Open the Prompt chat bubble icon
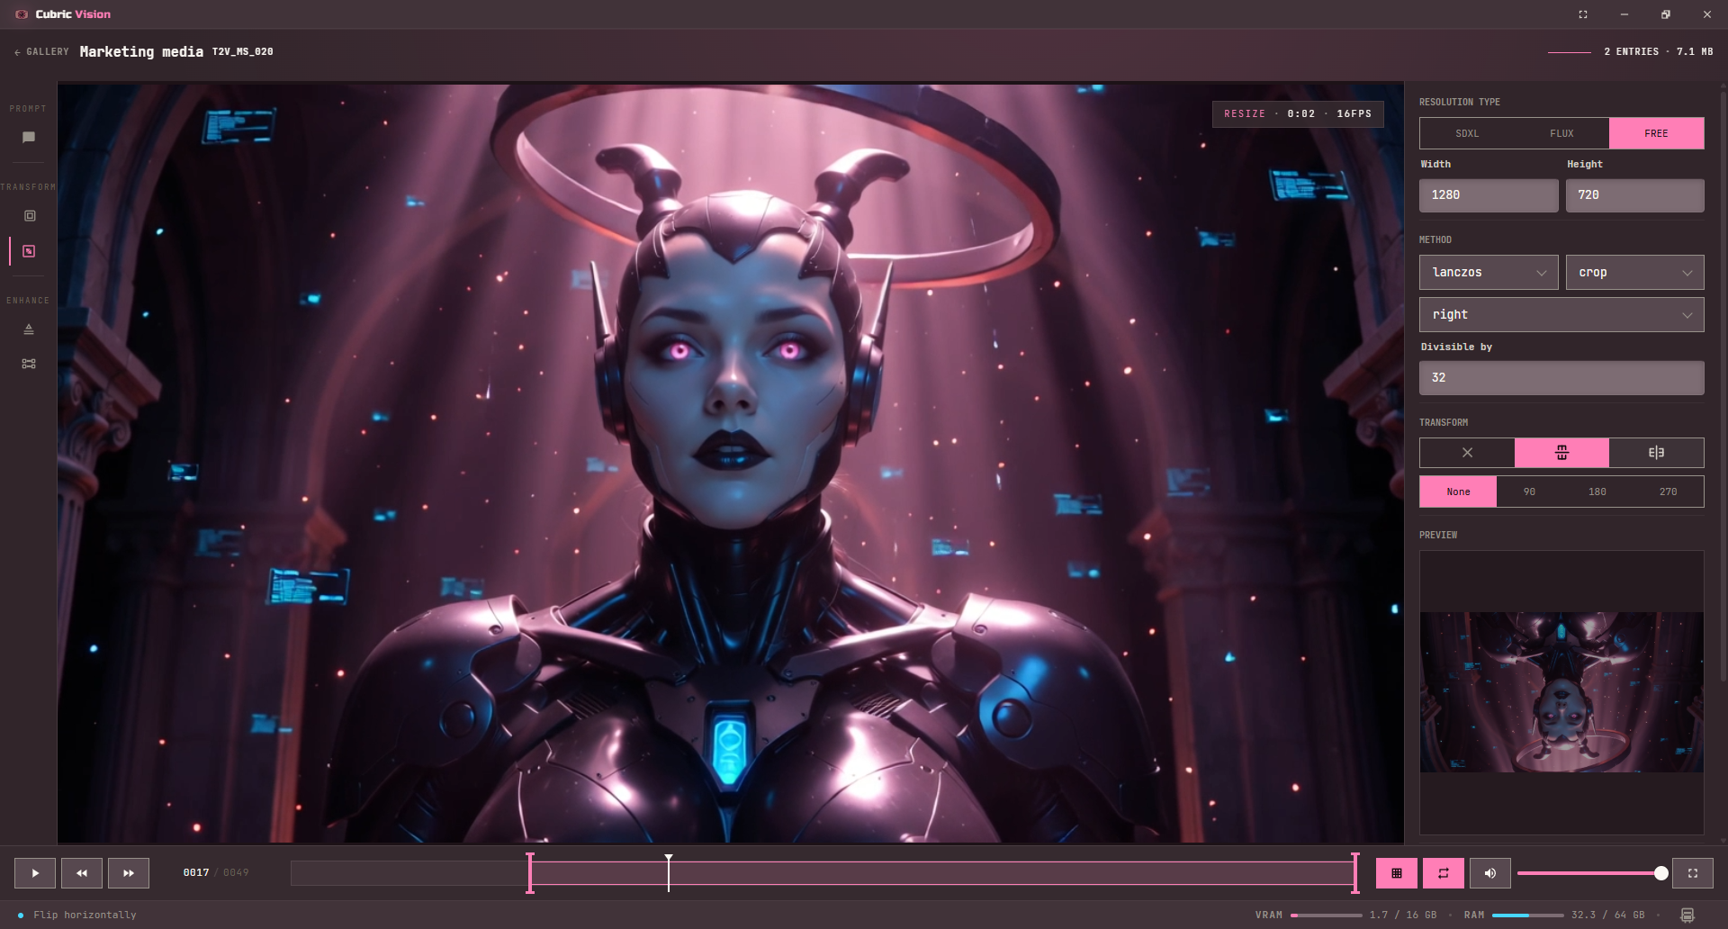 [29, 137]
